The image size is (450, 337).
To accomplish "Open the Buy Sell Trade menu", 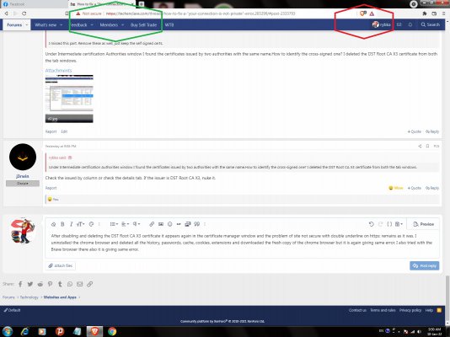I will click(x=143, y=25).
